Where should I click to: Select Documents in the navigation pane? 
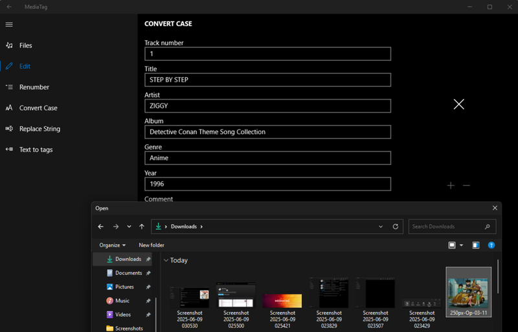click(x=124, y=273)
